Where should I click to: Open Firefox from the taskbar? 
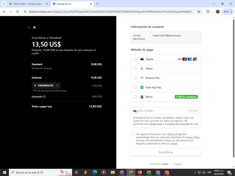pyautogui.click(x=140, y=172)
